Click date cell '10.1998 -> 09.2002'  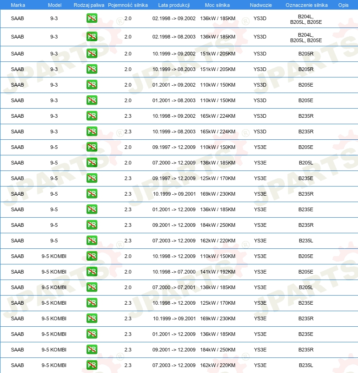(174, 116)
